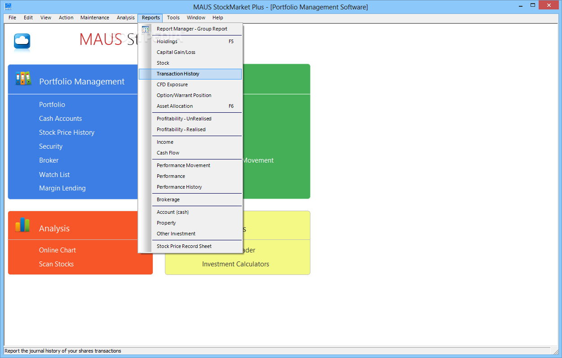Open the Account (cash) report
This screenshot has width=562, height=358.
pyautogui.click(x=190, y=212)
